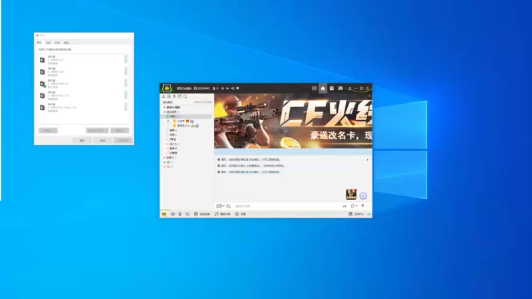The height and width of the screenshot is (299, 532).
Task: Click the purple circular floating icon
Action: click(x=363, y=195)
